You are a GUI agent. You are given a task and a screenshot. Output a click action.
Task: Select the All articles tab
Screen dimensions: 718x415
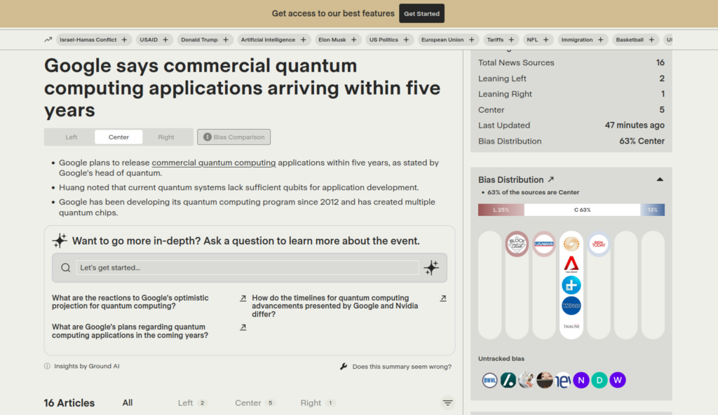point(128,403)
